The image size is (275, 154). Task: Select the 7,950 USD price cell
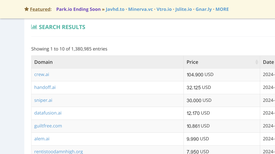pyautogui.click(x=222, y=150)
